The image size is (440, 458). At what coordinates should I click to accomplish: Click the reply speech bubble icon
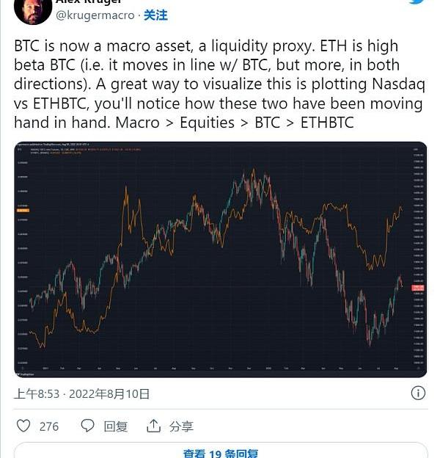point(87,426)
